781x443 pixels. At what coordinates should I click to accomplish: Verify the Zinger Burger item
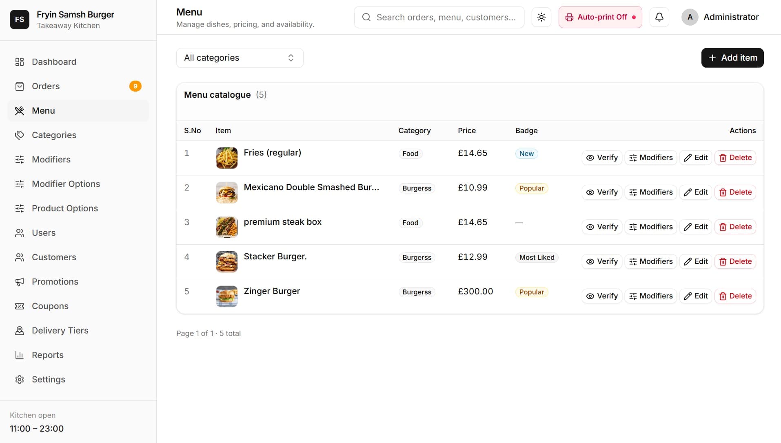click(602, 296)
